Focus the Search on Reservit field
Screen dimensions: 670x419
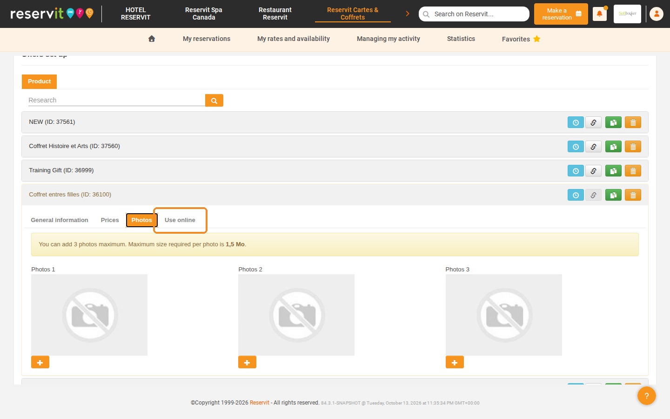[474, 14]
